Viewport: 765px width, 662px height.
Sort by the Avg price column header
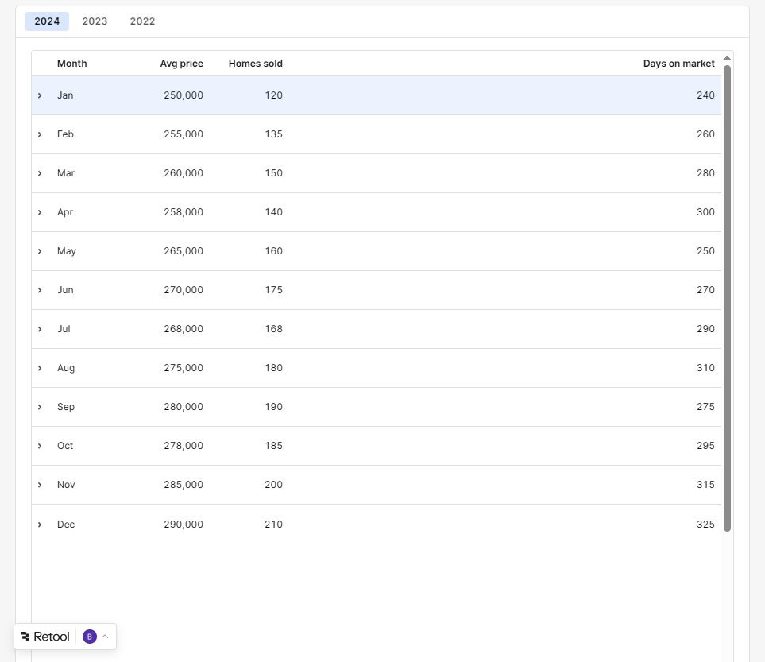coord(181,63)
